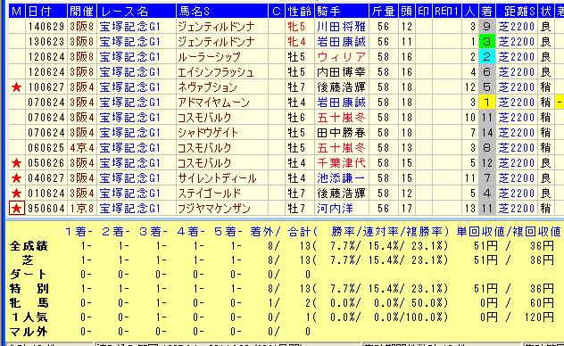The width and height of the screenshot is (564, 346).
Task: Click the マル外 summary row label
Action: (x=29, y=332)
